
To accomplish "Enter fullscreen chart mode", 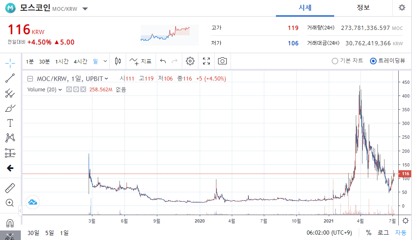I will click(206, 61).
